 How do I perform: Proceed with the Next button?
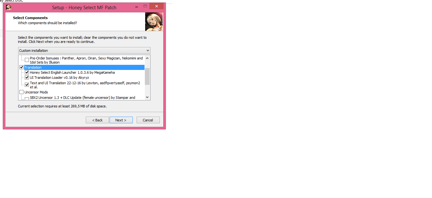(121, 120)
